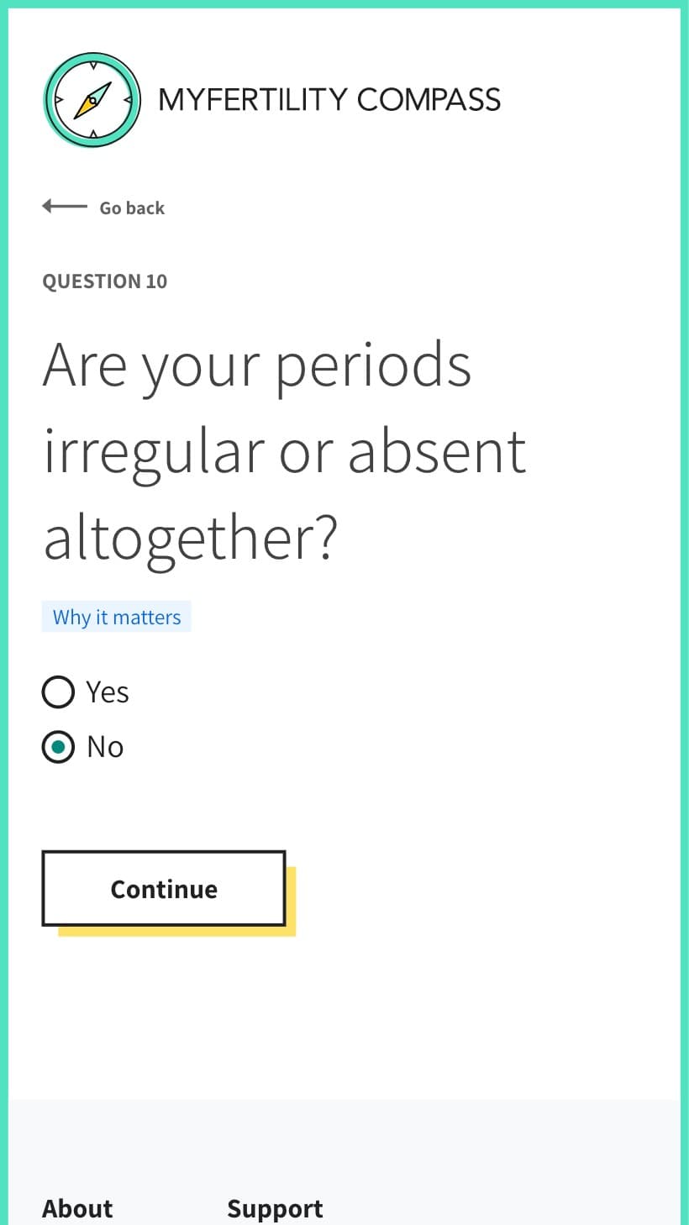Open the MYFERTILITY COMPASS home title
Screen dimensions: 689x1225
[329, 100]
